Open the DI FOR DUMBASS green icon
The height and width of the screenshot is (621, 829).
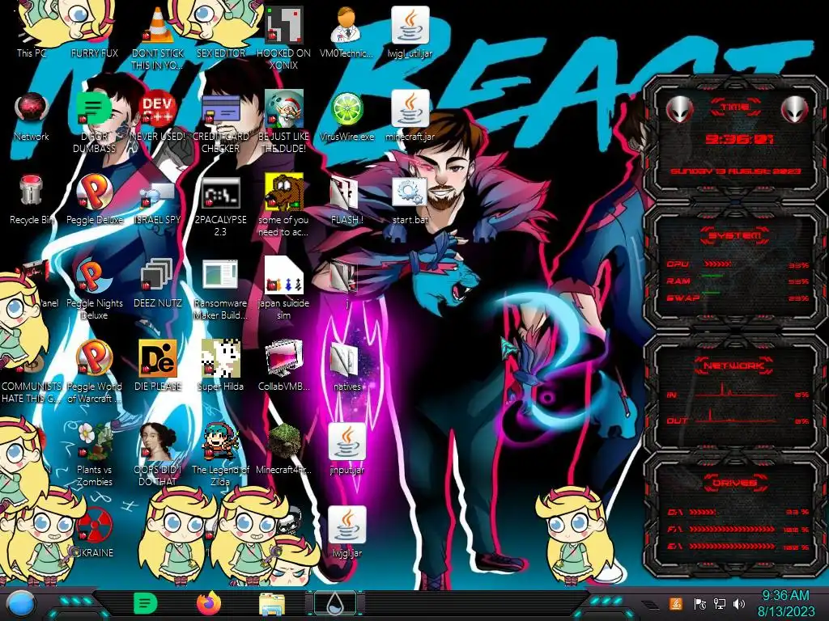pos(94,121)
